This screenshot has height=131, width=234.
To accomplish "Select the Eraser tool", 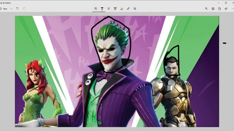I will pos(122,9).
